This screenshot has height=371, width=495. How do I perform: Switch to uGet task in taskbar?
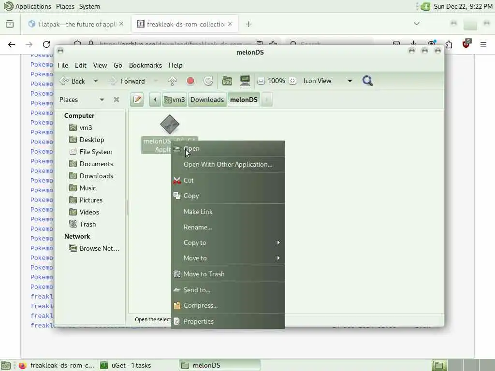[131, 365]
